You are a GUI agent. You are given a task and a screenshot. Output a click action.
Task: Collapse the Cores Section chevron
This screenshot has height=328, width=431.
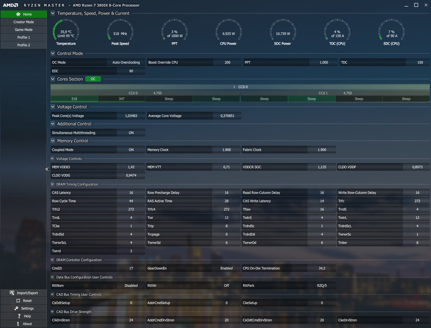(x=53, y=79)
